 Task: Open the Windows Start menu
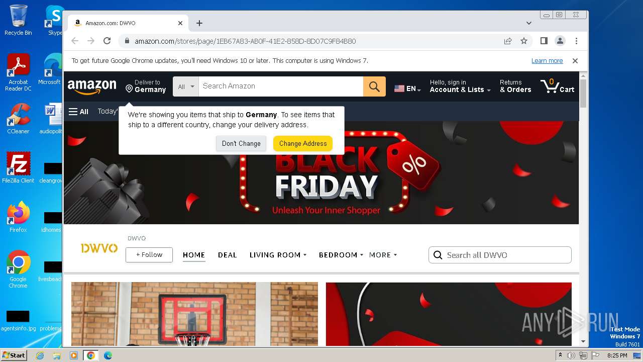point(14,355)
